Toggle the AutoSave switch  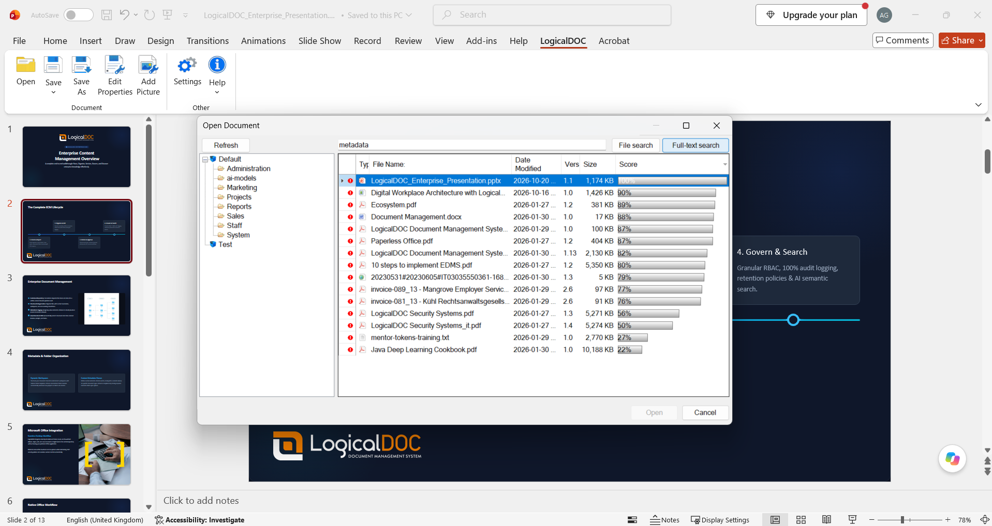coord(78,15)
